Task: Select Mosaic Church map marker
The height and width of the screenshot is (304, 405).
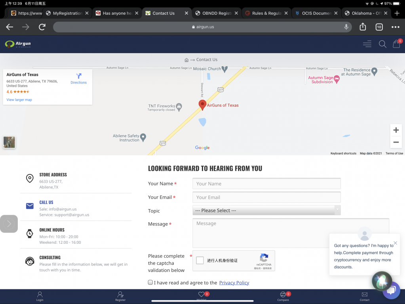Action: point(224,69)
